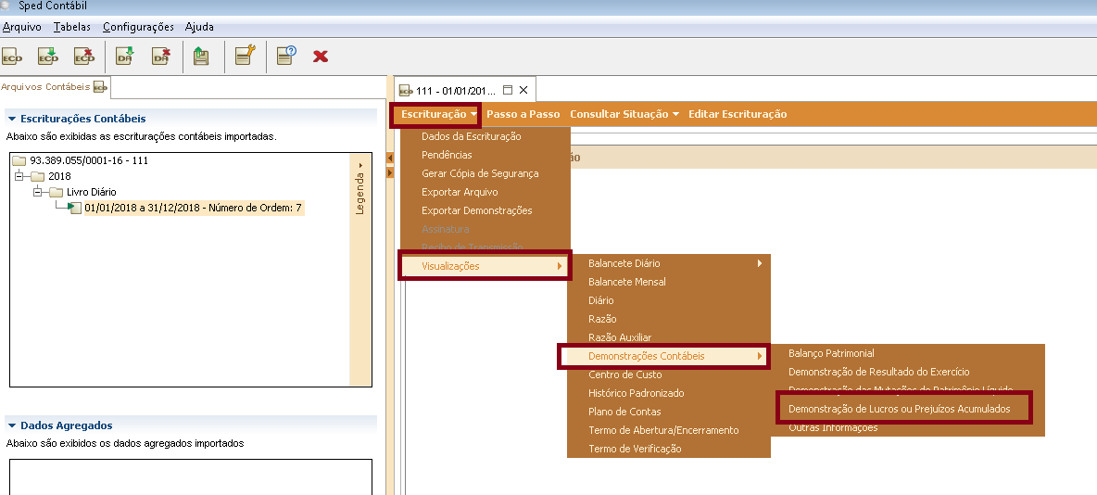The image size is (1097, 495).
Task: Expand the Visualizações submenu
Action: click(485, 266)
